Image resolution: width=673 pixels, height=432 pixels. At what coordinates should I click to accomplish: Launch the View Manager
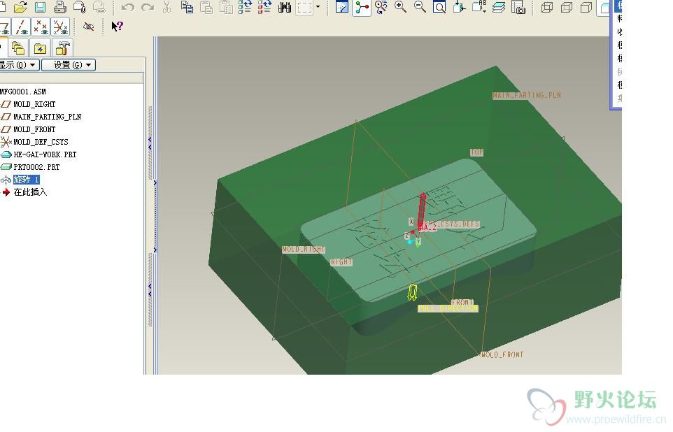(x=518, y=7)
